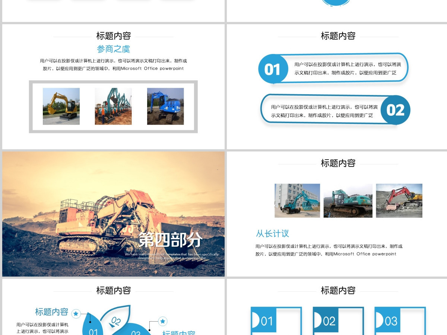Viewport: 447px width, 335px height.
Task: Select the square frame numbered '03'
Action: point(400,321)
